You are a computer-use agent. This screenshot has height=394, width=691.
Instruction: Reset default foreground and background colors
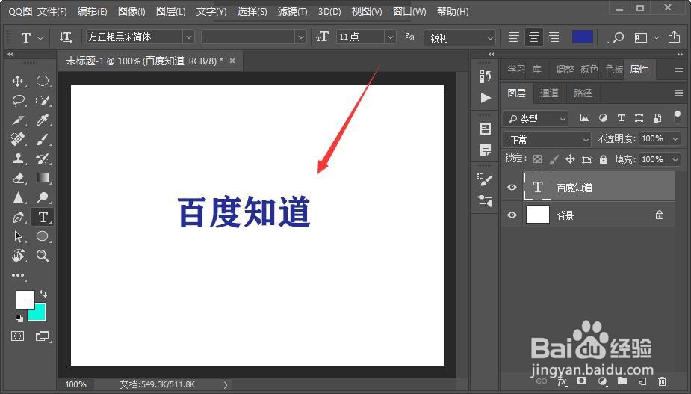(19, 318)
